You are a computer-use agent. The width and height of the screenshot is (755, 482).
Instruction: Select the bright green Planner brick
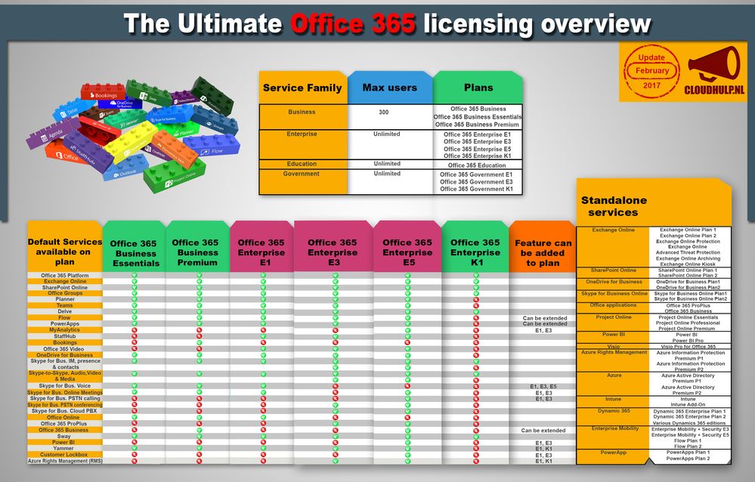[179, 130]
